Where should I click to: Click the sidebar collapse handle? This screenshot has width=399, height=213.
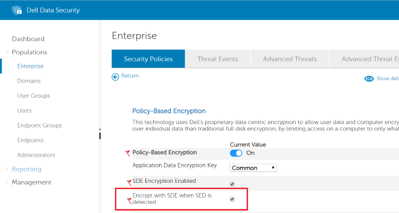coord(100,134)
